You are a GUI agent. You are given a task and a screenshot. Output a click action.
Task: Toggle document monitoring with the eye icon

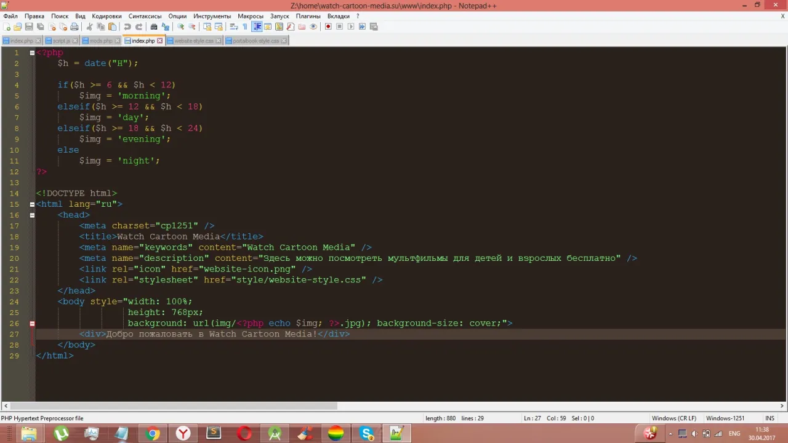[314, 26]
